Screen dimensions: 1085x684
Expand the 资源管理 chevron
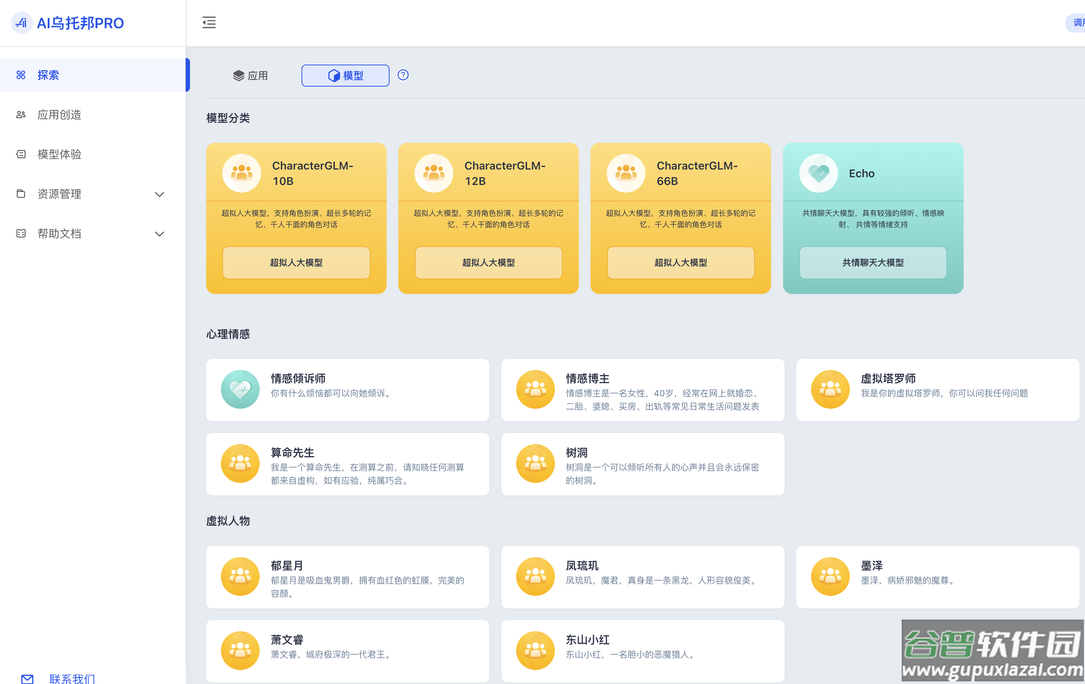(160, 194)
